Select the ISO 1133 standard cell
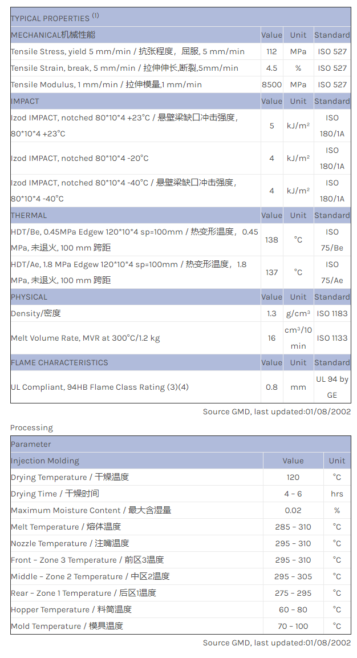357x658 pixels. (x=332, y=338)
